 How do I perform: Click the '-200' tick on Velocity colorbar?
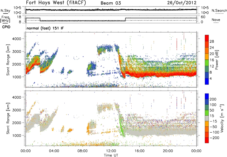point(215,138)
